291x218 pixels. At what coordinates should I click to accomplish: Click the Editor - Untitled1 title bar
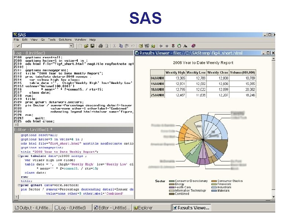[x=74, y=129]
